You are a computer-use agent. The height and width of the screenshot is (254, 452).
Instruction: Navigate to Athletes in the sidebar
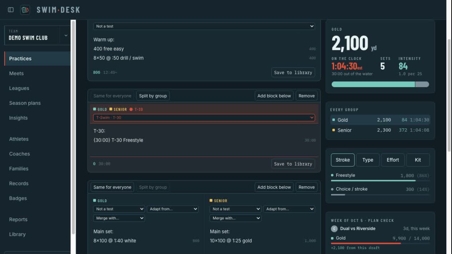pyautogui.click(x=37, y=139)
